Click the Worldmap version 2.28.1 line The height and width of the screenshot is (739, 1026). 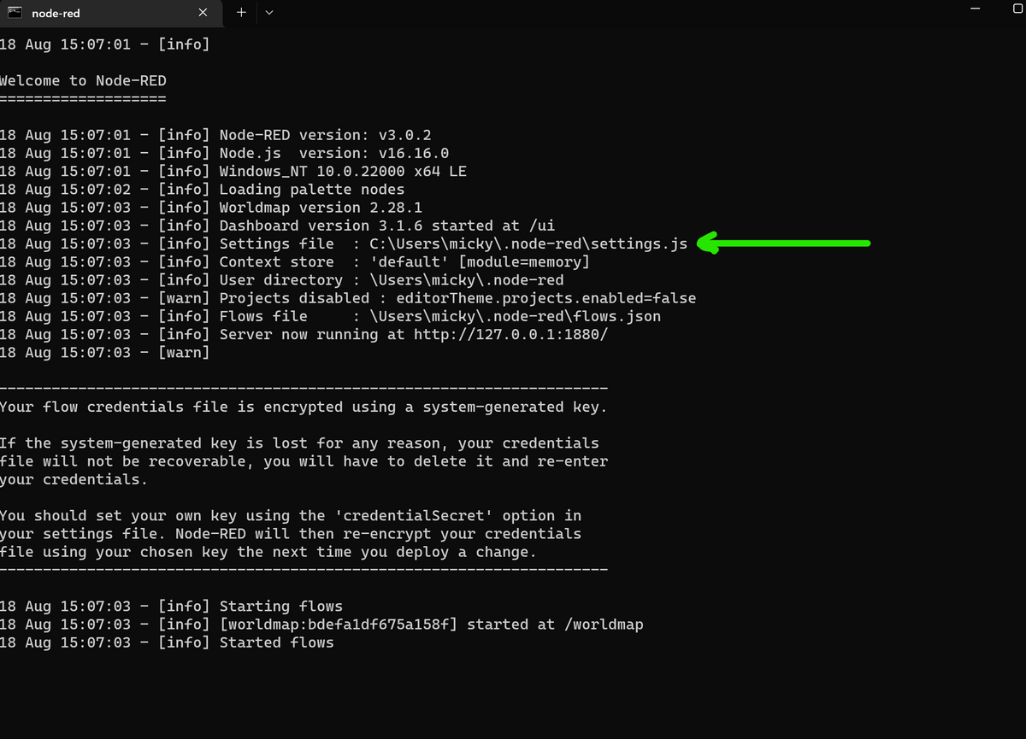210,208
